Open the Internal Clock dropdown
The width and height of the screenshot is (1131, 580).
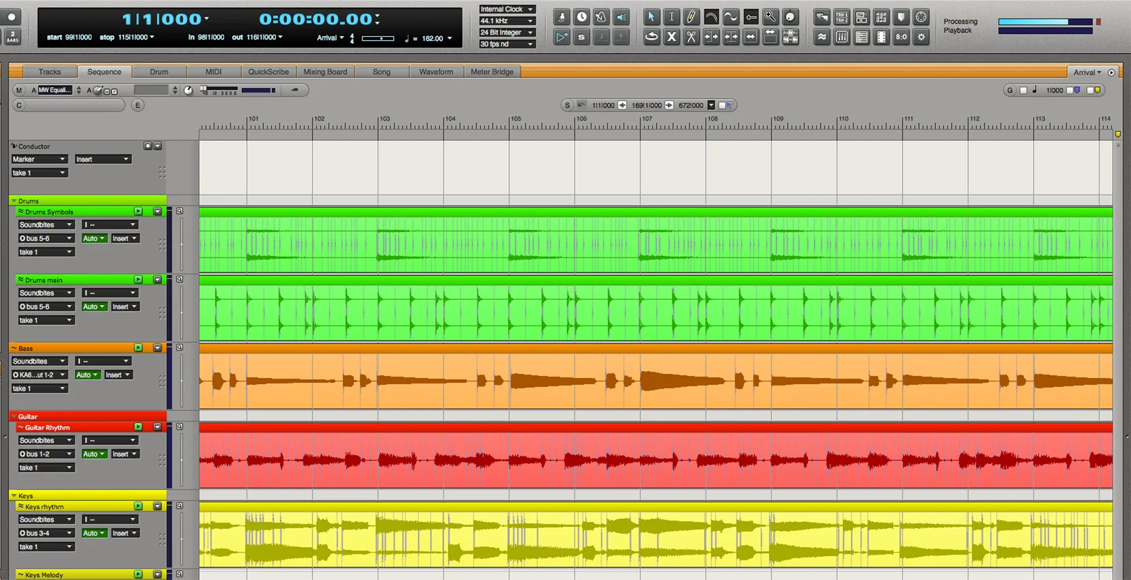[x=507, y=10]
